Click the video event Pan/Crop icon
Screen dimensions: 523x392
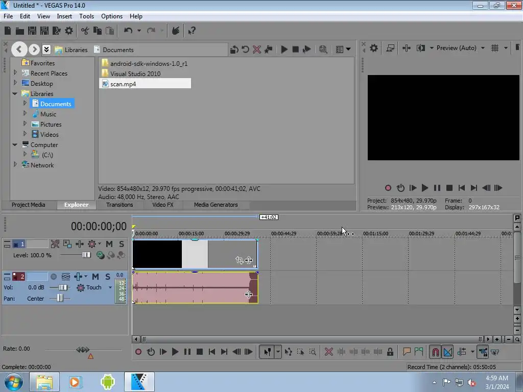coord(239,260)
